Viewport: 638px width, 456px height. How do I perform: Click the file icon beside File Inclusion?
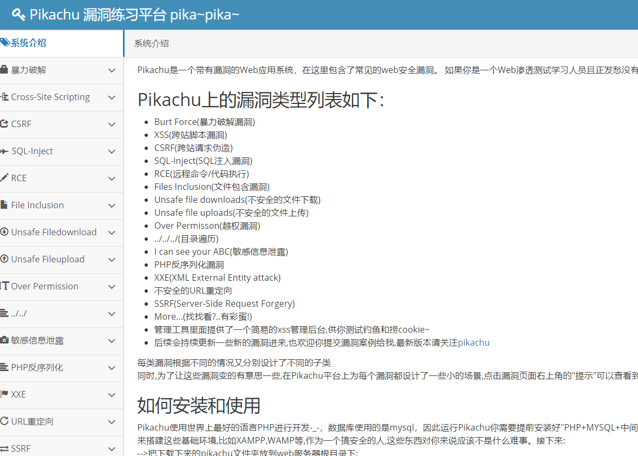click(x=4, y=204)
